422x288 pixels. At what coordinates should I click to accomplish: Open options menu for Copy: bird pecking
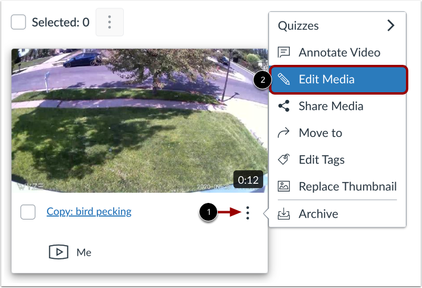click(x=248, y=212)
